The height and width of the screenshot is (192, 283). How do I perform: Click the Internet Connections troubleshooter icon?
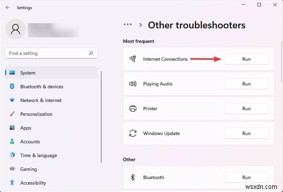coord(133,59)
